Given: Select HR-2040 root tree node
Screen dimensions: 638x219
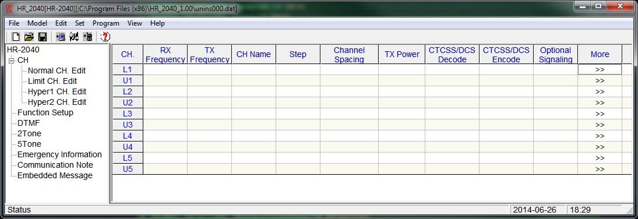Looking at the screenshot, I should click(23, 50).
